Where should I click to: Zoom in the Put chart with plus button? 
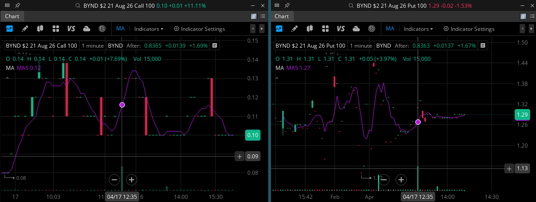click(401, 179)
